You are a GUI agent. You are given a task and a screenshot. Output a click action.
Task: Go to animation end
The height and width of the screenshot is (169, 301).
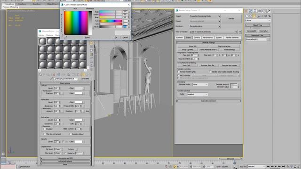pyautogui.click(x=283, y=167)
